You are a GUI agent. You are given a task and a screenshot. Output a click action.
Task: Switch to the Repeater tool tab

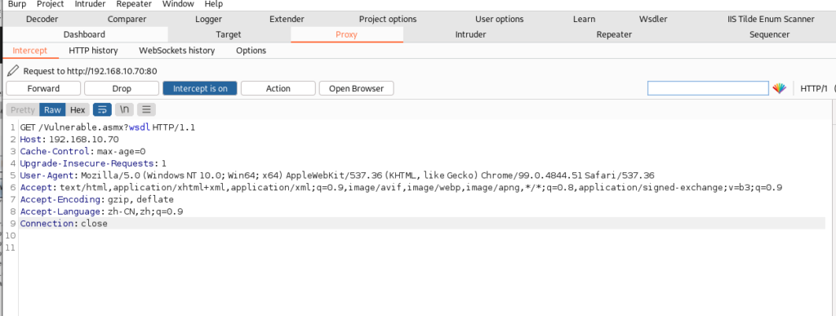pyautogui.click(x=614, y=34)
